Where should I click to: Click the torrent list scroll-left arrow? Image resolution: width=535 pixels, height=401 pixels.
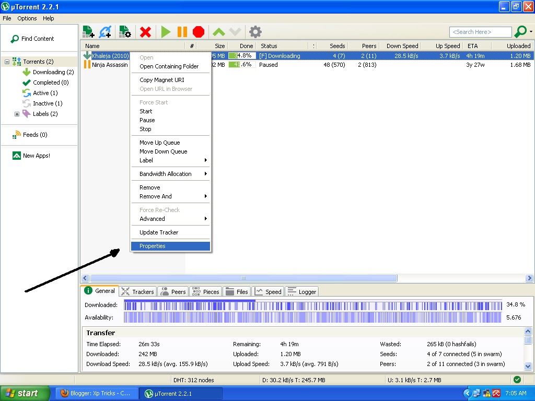click(x=85, y=279)
